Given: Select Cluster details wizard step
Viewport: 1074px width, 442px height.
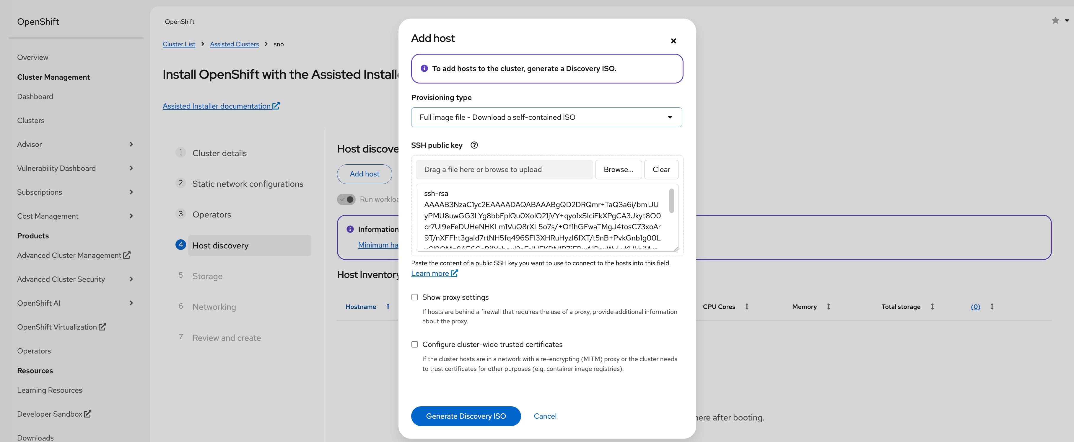Looking at the screenshot, I should 219,153.
